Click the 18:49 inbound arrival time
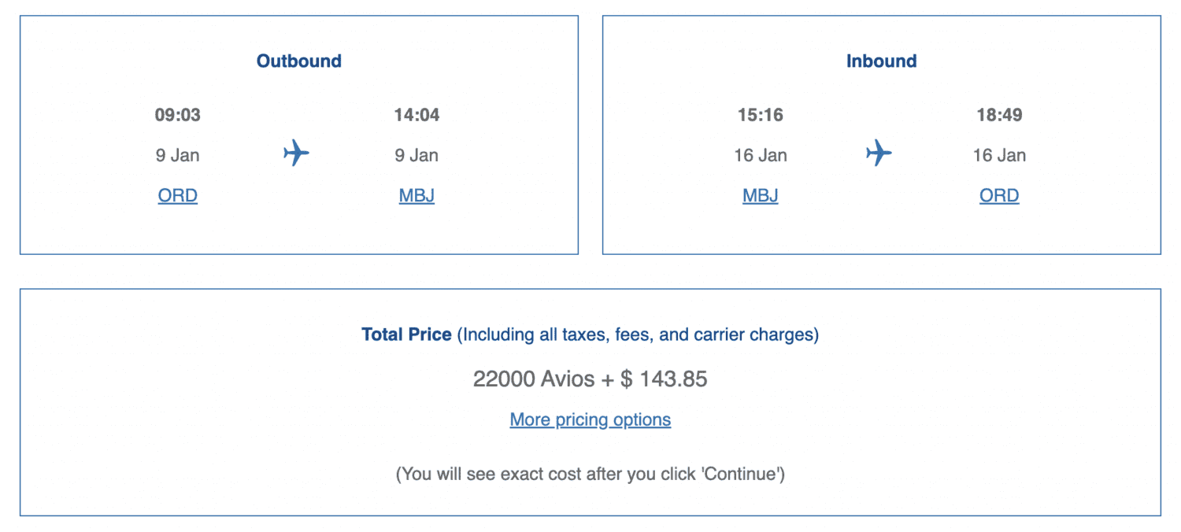The height and width of the screenshot is (532, 1181). pyautogui.click(x=998, y=115)
